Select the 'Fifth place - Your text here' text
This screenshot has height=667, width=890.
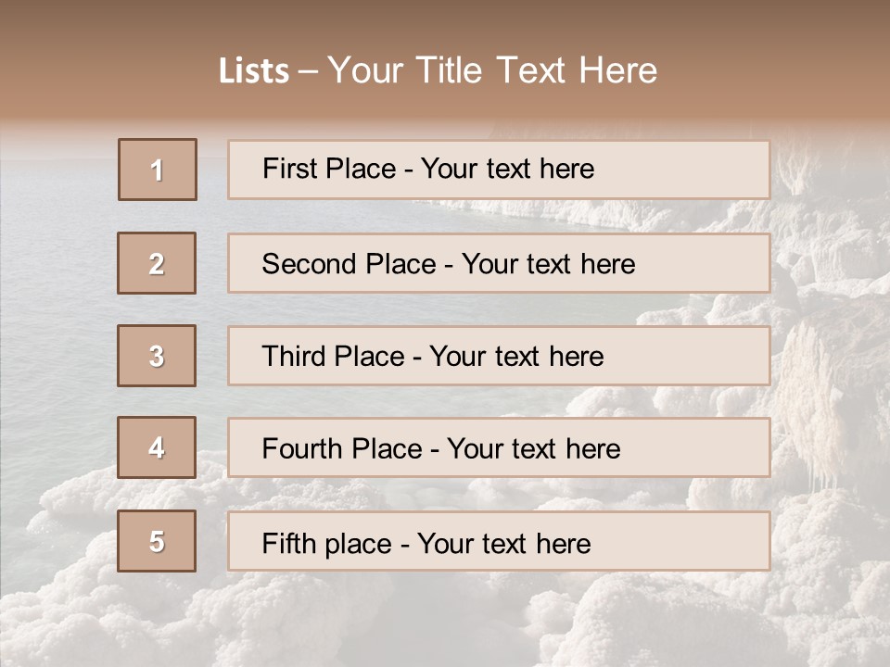pos(426,543)
